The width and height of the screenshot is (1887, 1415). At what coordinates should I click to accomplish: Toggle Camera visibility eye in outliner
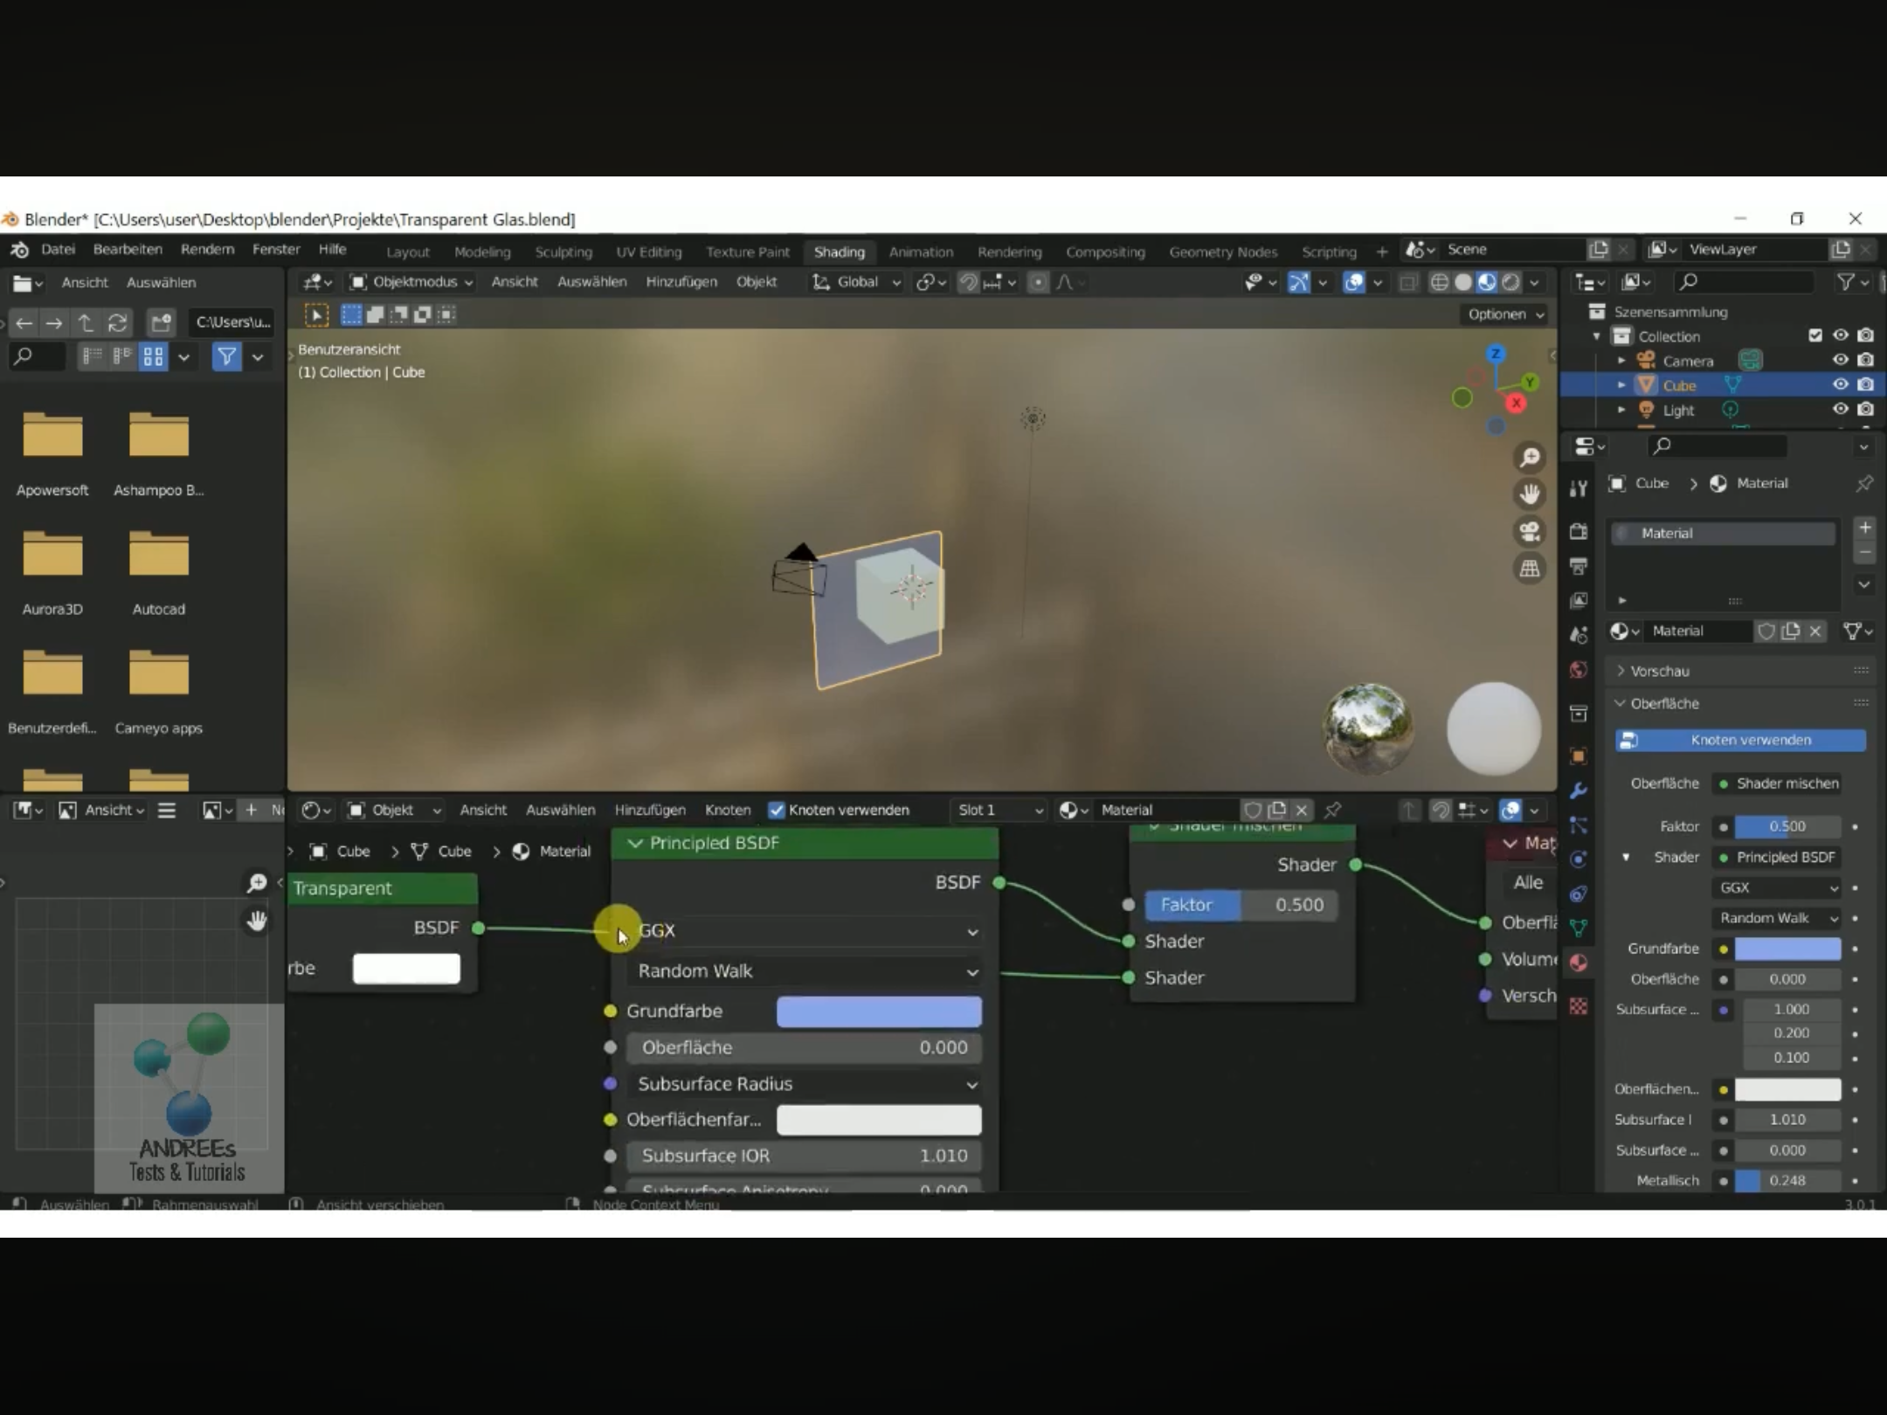[x=1840, y=360]
